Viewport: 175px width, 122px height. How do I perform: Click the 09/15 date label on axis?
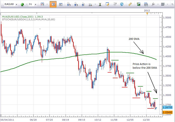[82, 120]
